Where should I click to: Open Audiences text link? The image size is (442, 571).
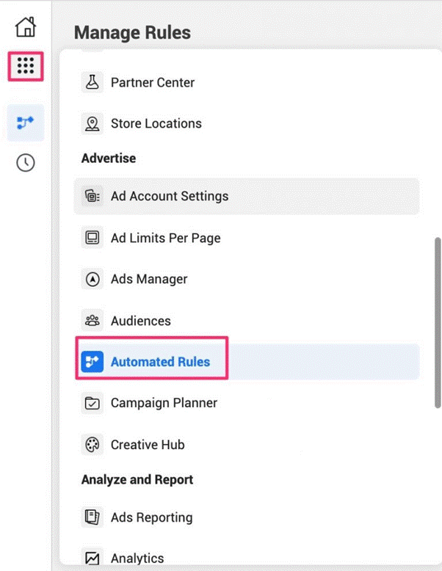141,321
